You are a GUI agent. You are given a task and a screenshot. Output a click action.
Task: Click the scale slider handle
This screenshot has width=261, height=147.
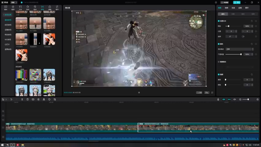(229, 26)
